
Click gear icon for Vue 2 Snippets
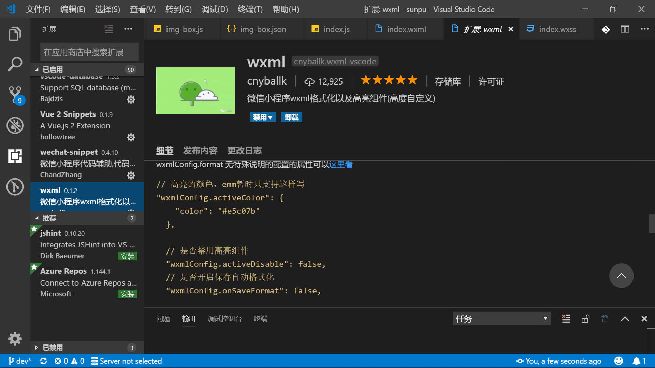[131, 137]
